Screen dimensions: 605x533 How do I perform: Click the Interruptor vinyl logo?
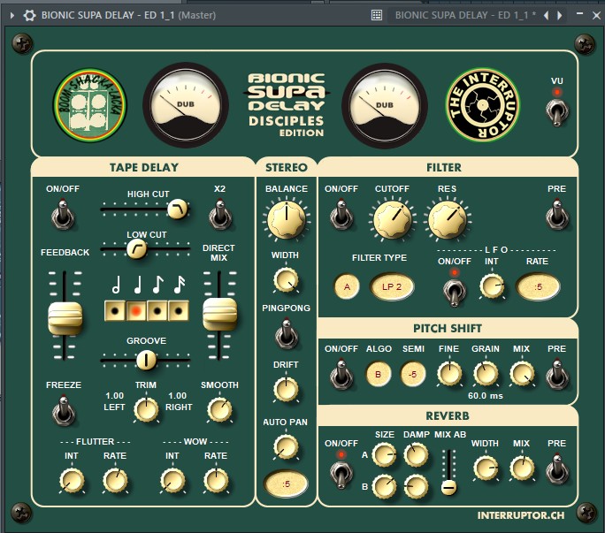(x=482, y=105)
